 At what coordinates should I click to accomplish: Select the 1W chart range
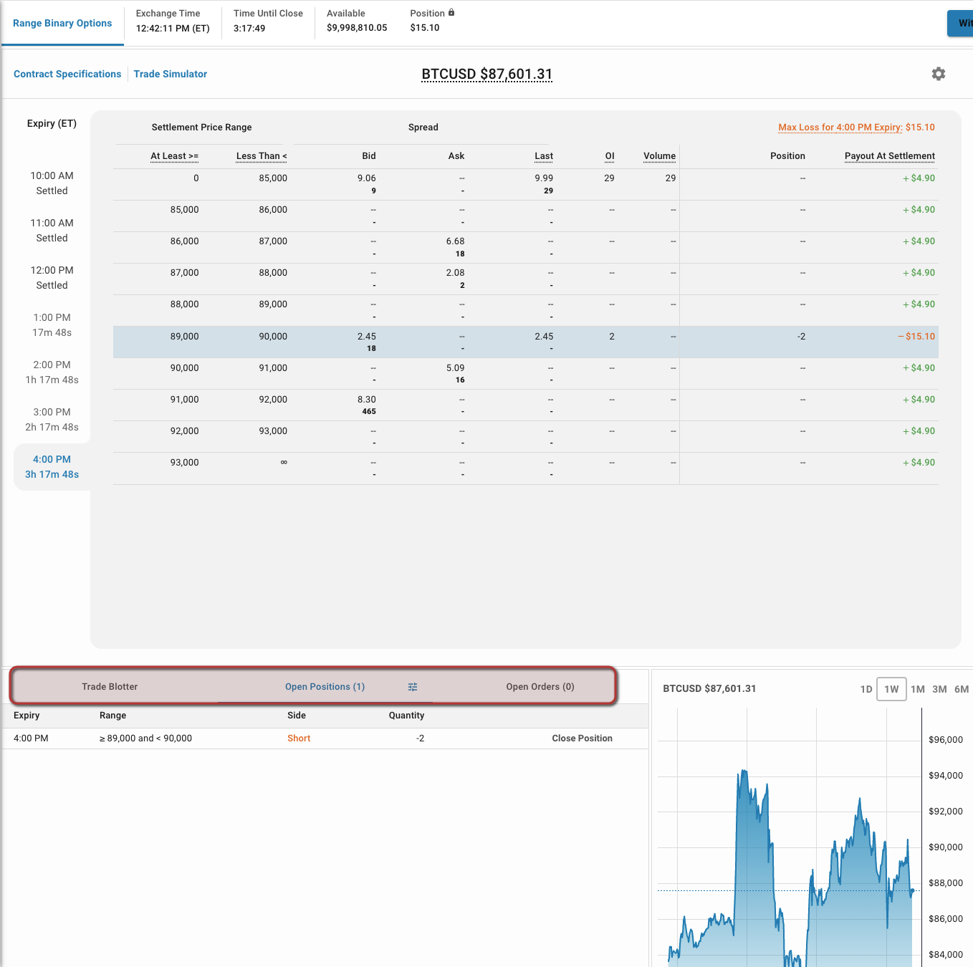pyautogui.click(x=891, y=689)
